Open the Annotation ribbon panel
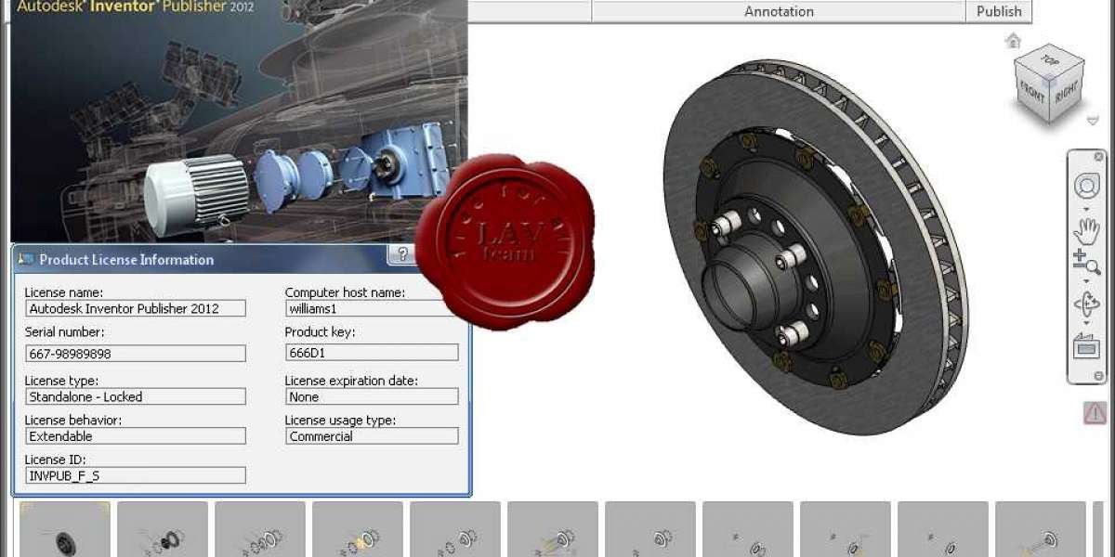Image resolution: width=1115 pixels, height=557 pixels. (779, 11)
